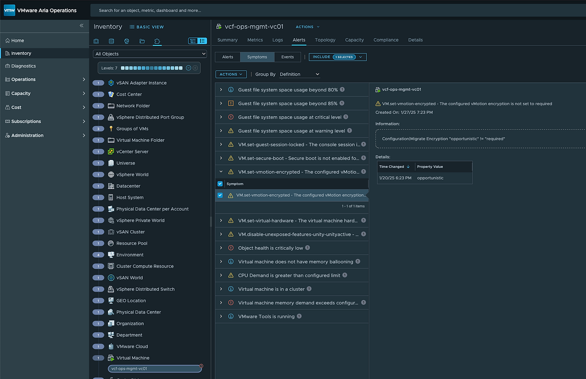Open the Actions menu next to vcf-ops-mgmt-vc01 title
This screenshot has height=379, width=586.
[x=308, y=27]
